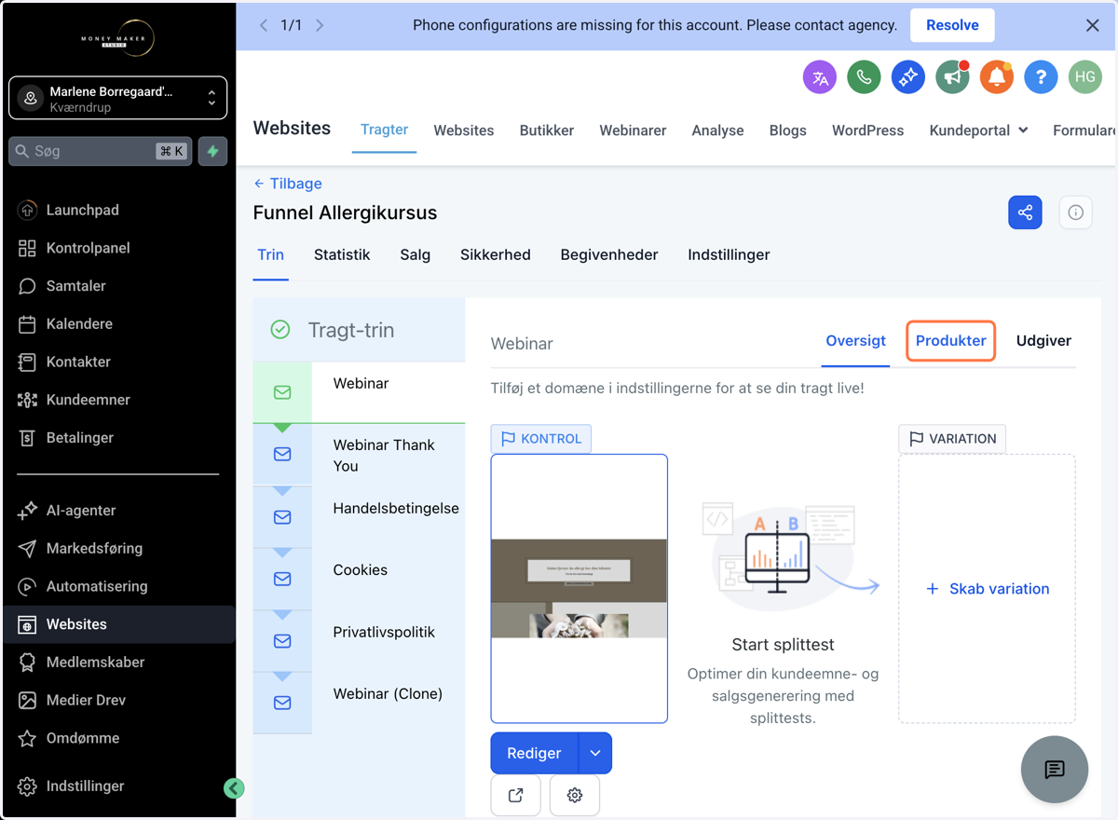This screenshot has height=820, width=1118.
Task: Click envelope icon of Cookies step
Action: [x=282, y=579]
